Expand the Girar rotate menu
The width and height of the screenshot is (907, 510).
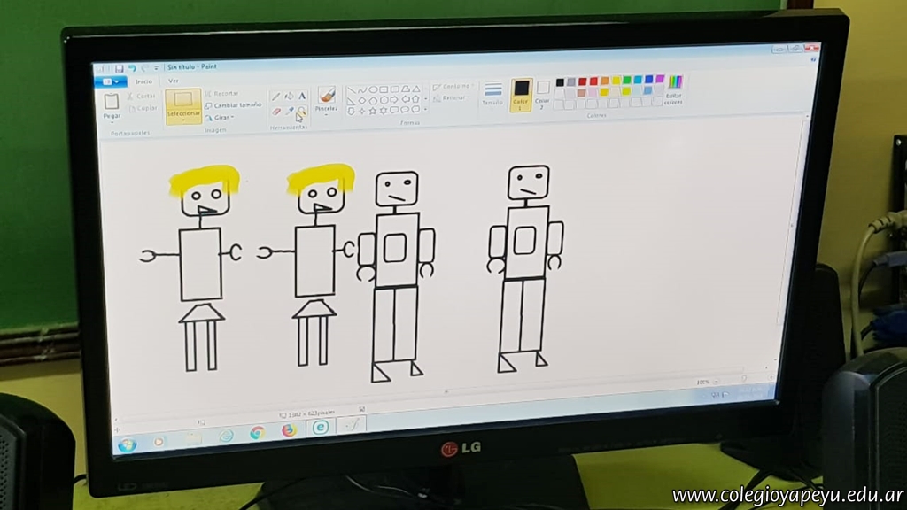point(221,117)
